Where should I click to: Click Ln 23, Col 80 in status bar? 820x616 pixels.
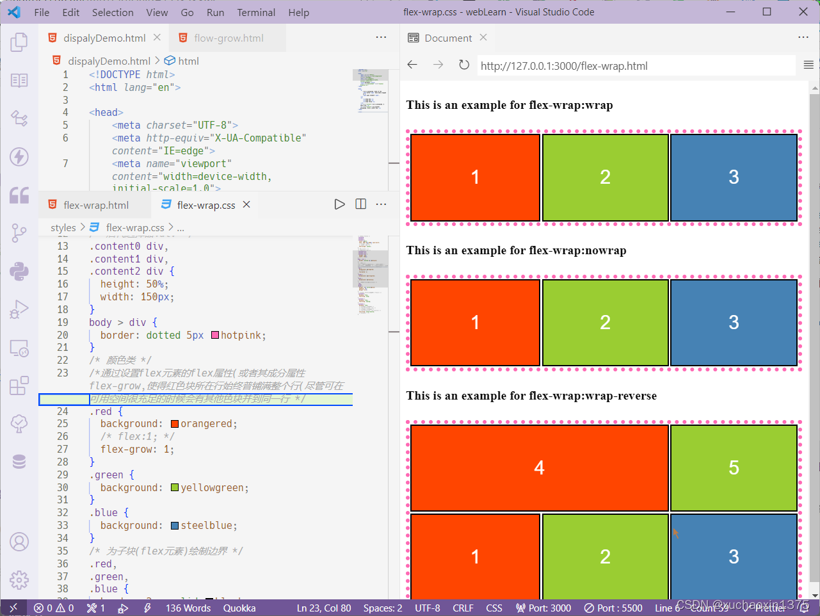pos(324,608)
